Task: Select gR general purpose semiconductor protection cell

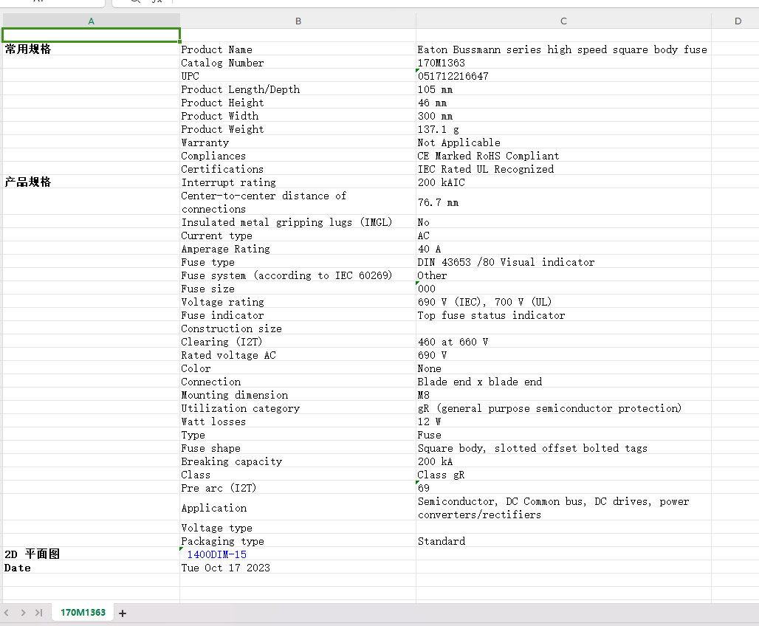Action: click(x=563, y=408)
